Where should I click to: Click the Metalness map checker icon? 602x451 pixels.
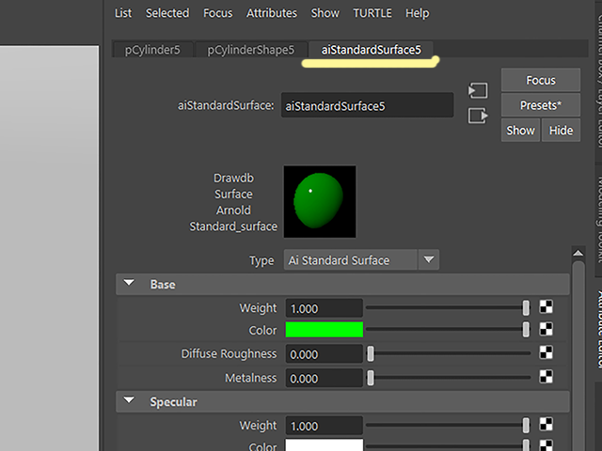pyautogui.click(x=546, y=377)
